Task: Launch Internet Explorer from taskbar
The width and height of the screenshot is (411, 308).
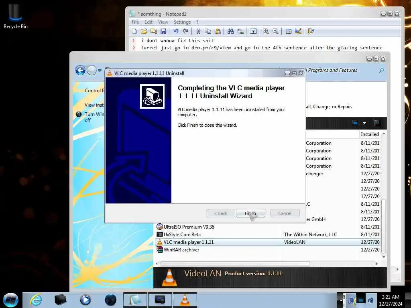Action: [36, 300]
